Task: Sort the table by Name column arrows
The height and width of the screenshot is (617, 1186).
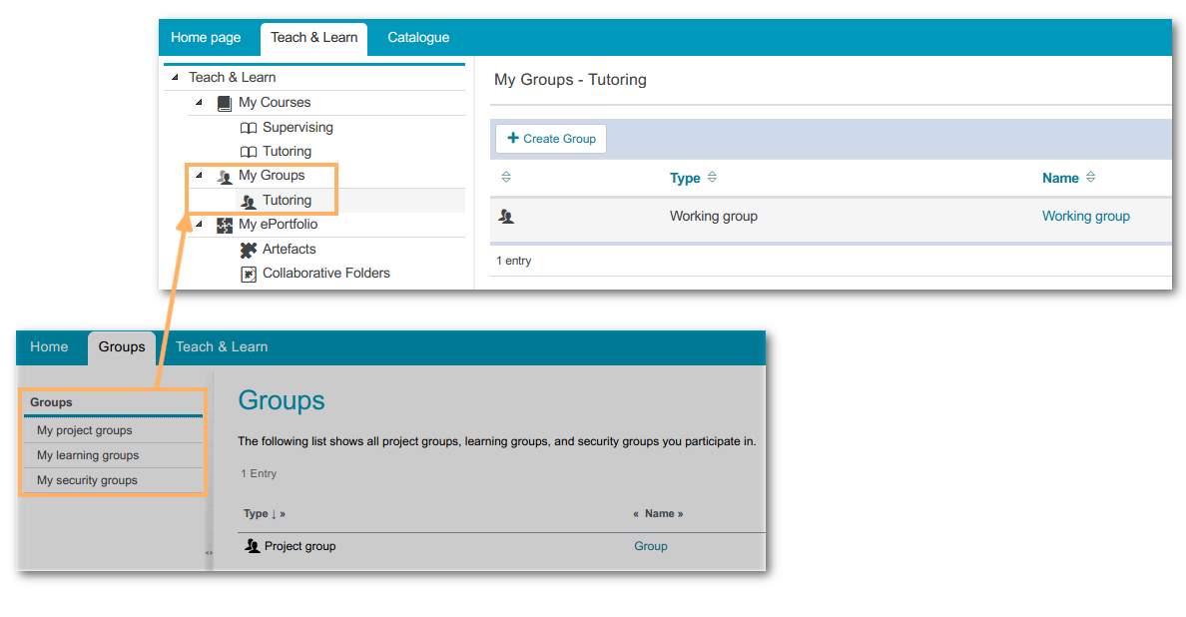Action: tap(1090, 178)
